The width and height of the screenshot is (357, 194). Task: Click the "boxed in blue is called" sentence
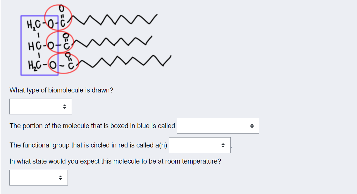(92, 126)
